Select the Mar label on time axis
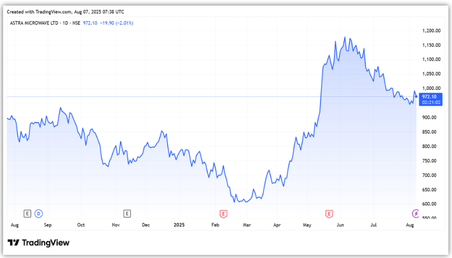Screen dimensions: 452x258 247,224
